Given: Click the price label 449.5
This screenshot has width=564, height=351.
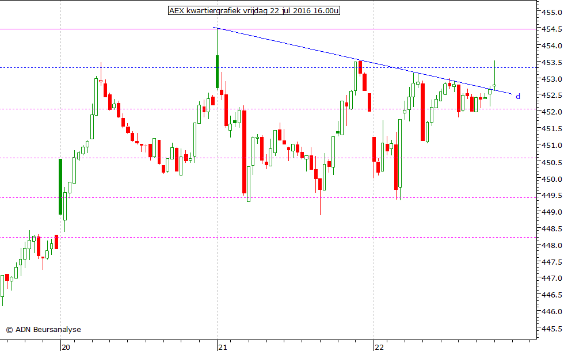Looking at the screenshot, I should 552,196.
